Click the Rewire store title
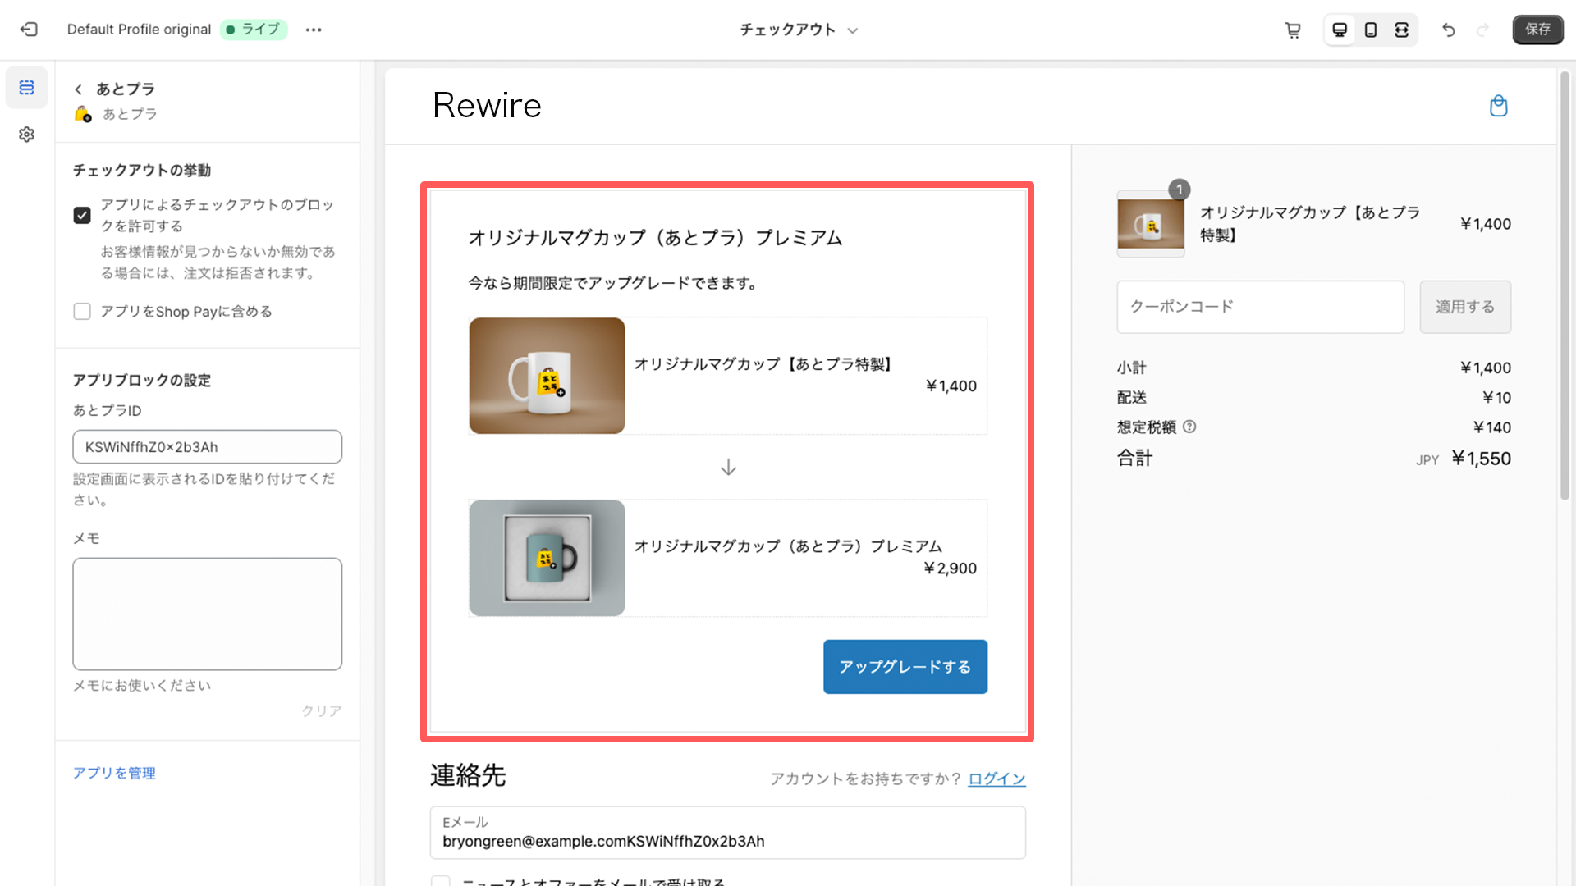Image resolution: width=1576 pixels, height=886 pixels. [x=487, y=106]
